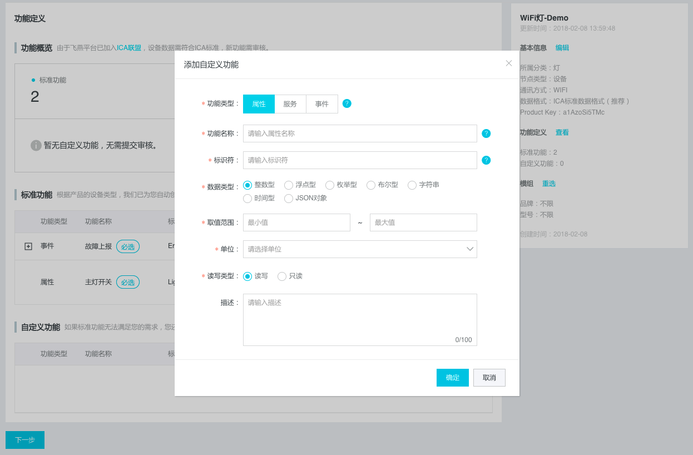This screenshot has height=455, width=693.
Task: Click help icon next to 功能类型 tabs
Action: click(346, 103)
